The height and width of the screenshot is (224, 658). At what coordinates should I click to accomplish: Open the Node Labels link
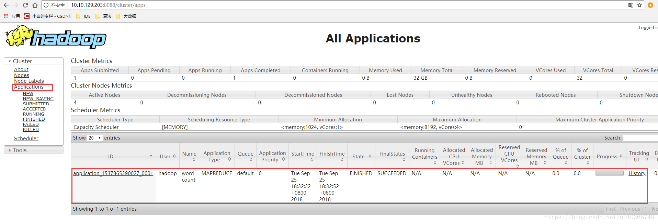pyautogui.click(x=29, y=81)
